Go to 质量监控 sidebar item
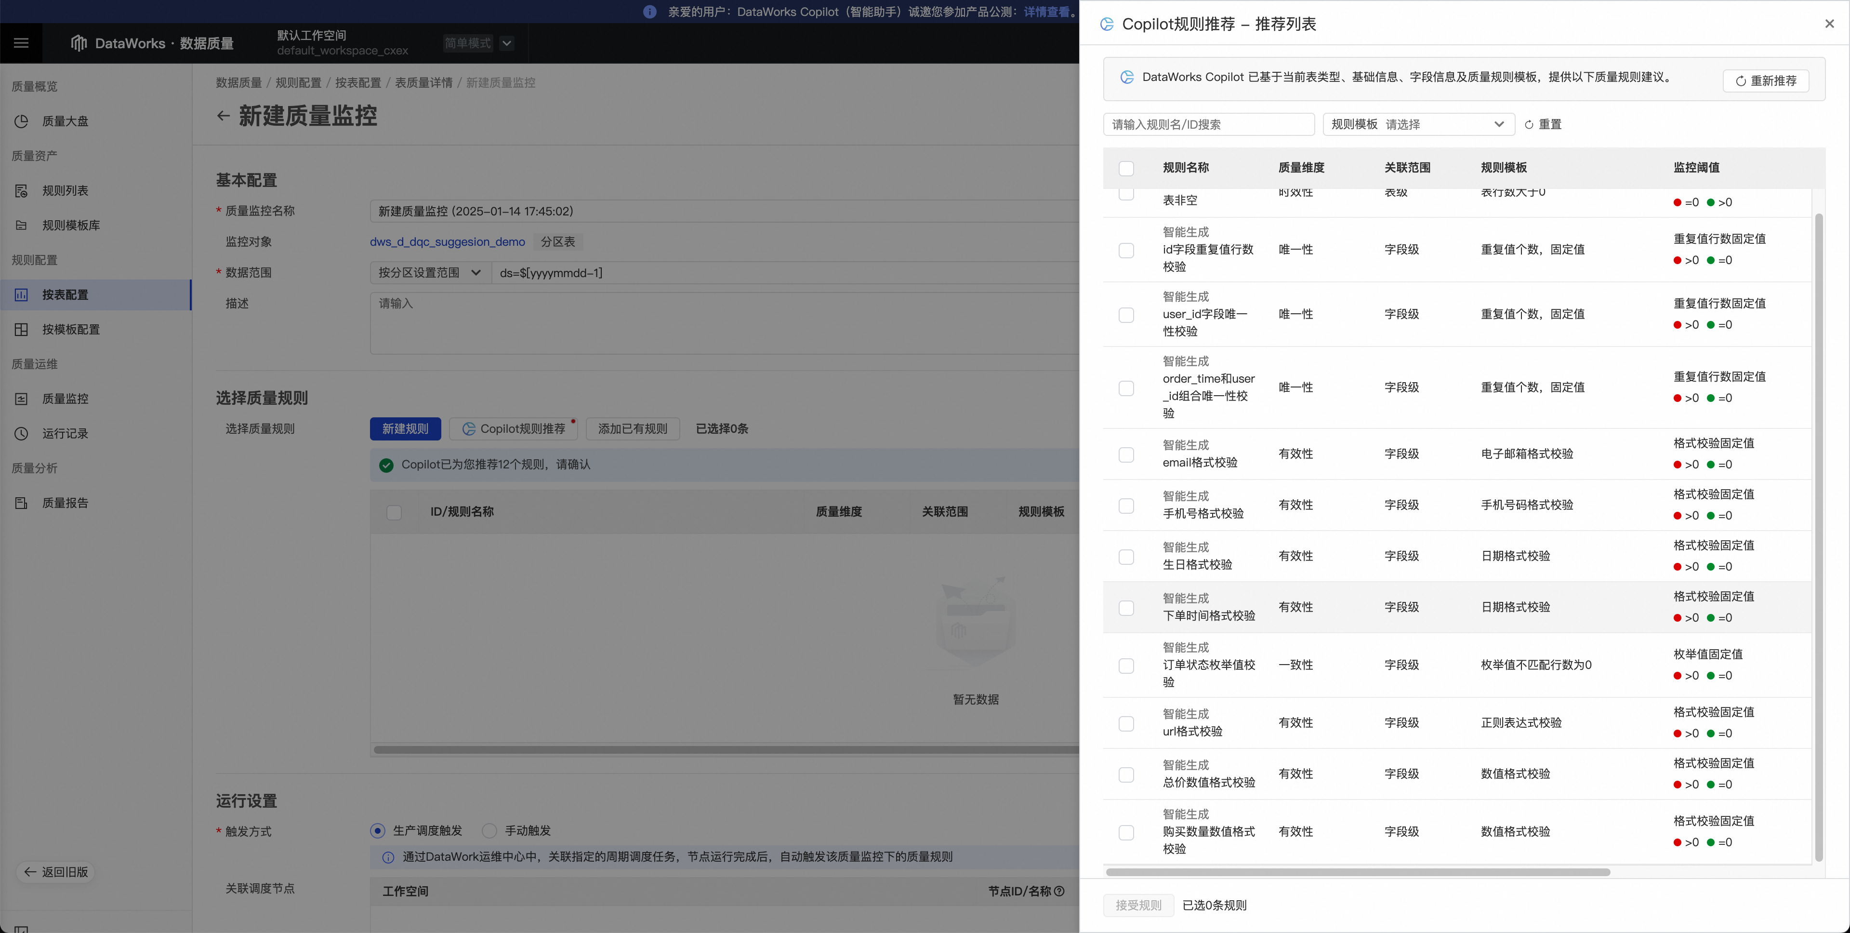The height and width of the screenshot is (933, 1850). coord(65,399)
